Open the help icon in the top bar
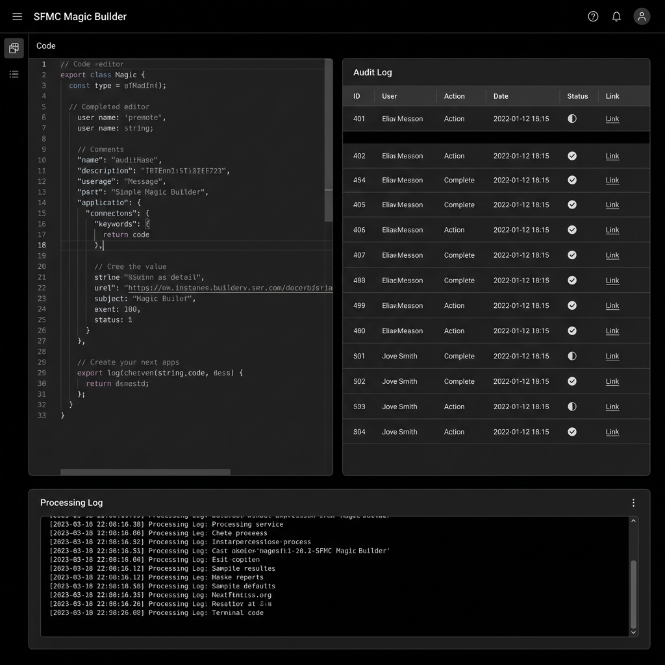The image size is (665, 665). coord(593,16)
